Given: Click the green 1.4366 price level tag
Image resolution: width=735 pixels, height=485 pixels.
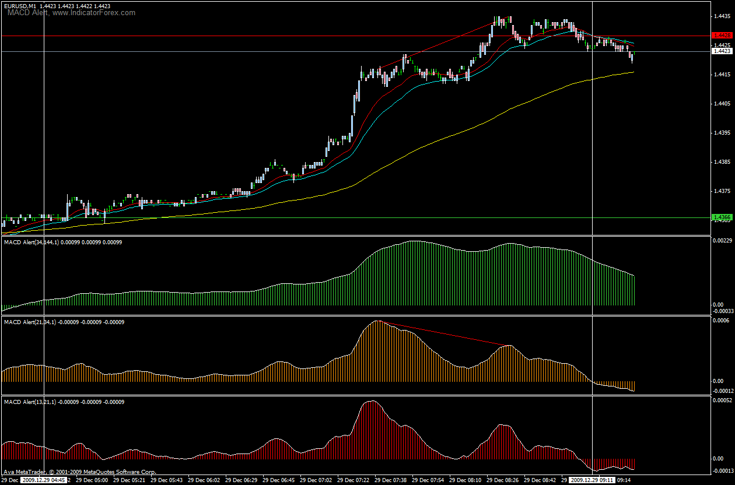Looking at the screenshot, I should click(722, 217).
